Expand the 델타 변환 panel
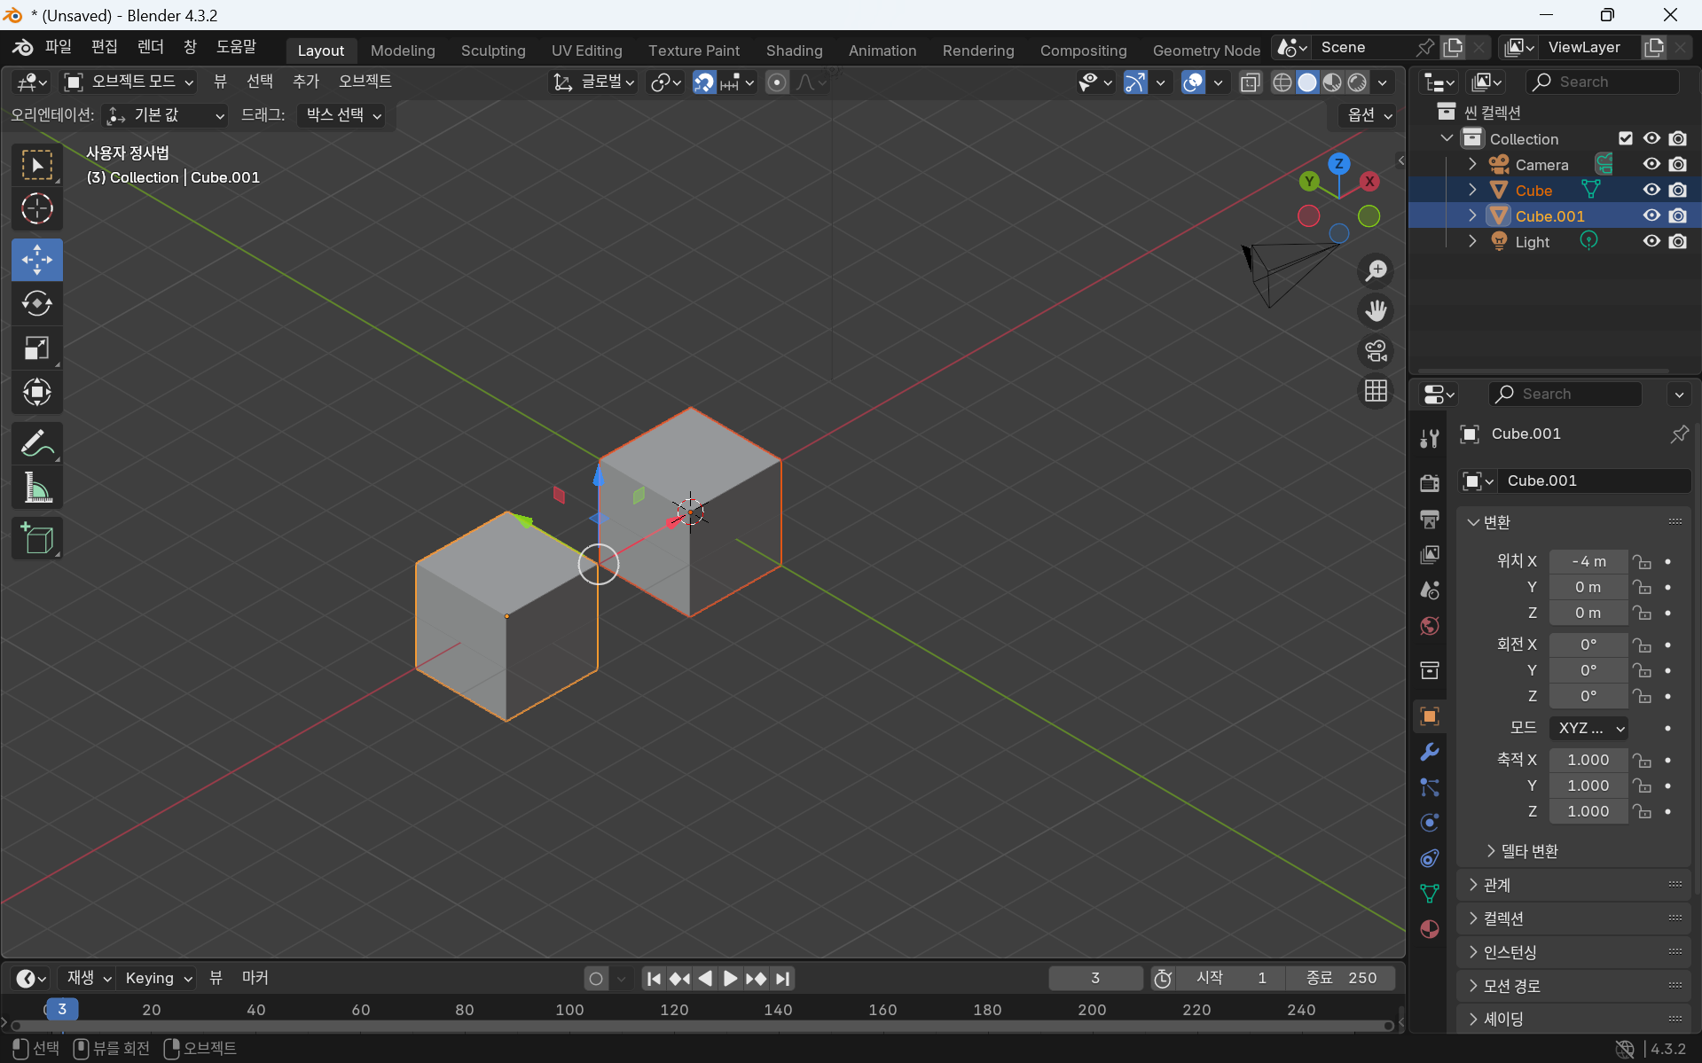1702x1063 pixels. coord(1523,851)
